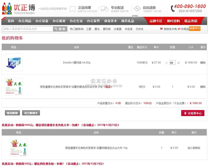
Task: Click the 专业配送 delivery truck icon
Action: coord(104,9)
